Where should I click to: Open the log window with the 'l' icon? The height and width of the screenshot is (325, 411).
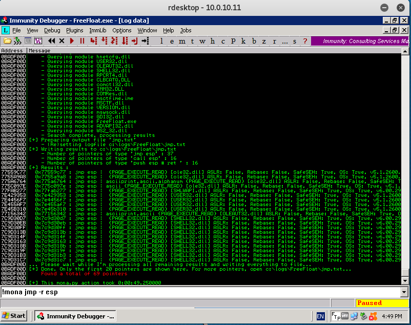[x=161, y=42]
